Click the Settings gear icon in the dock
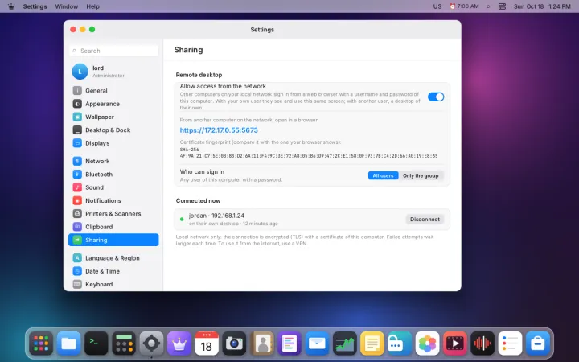 tap(151, 343)
